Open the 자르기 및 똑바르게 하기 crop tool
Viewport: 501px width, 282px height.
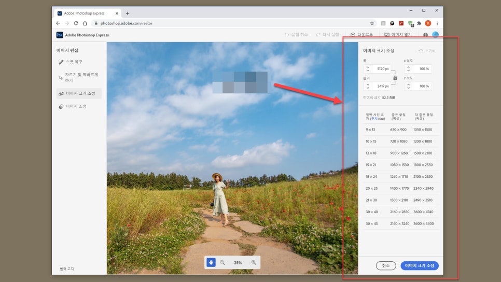point(78,78)
